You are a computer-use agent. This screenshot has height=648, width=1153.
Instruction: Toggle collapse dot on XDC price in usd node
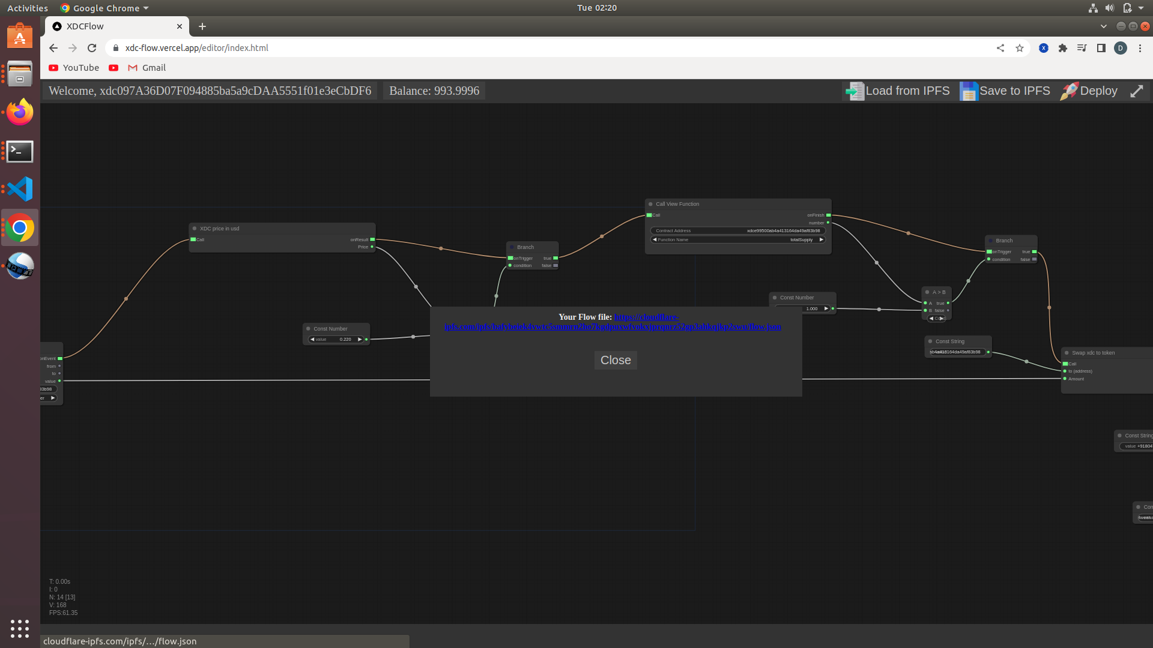(195, 229)
